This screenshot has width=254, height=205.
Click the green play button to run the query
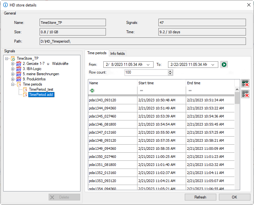click(224, 65)
